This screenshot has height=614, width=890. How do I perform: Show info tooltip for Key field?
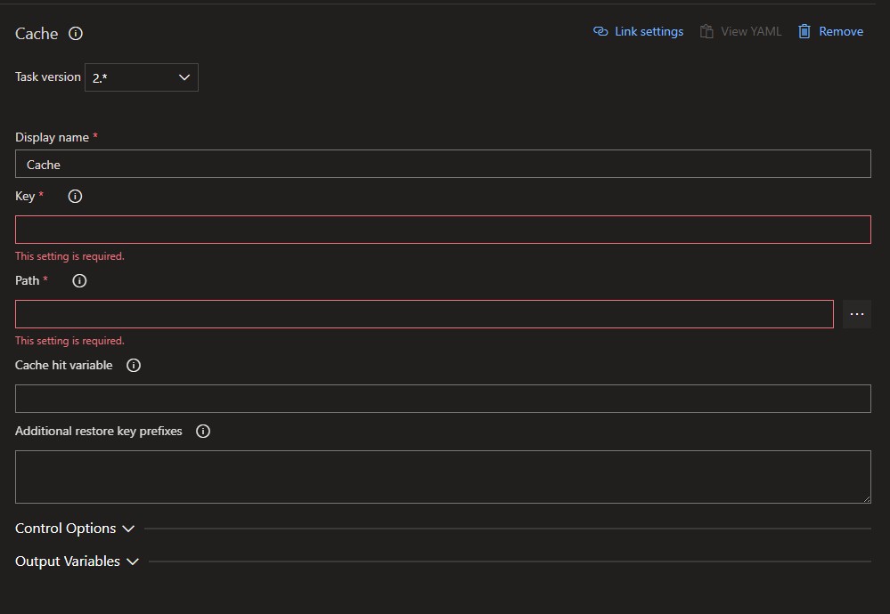tap(75, 196)
